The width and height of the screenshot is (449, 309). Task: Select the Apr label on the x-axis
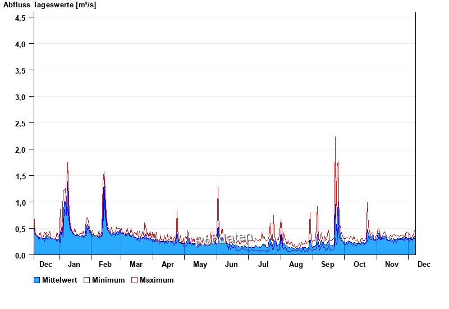[168, 265]
